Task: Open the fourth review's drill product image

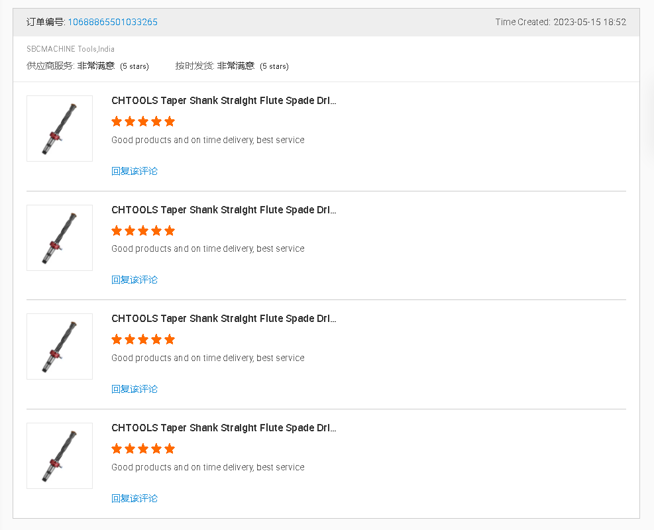Action: coord(60,456)
